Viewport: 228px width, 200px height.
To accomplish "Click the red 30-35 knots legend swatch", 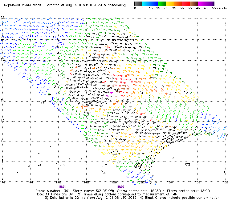I will coord(186,4).
